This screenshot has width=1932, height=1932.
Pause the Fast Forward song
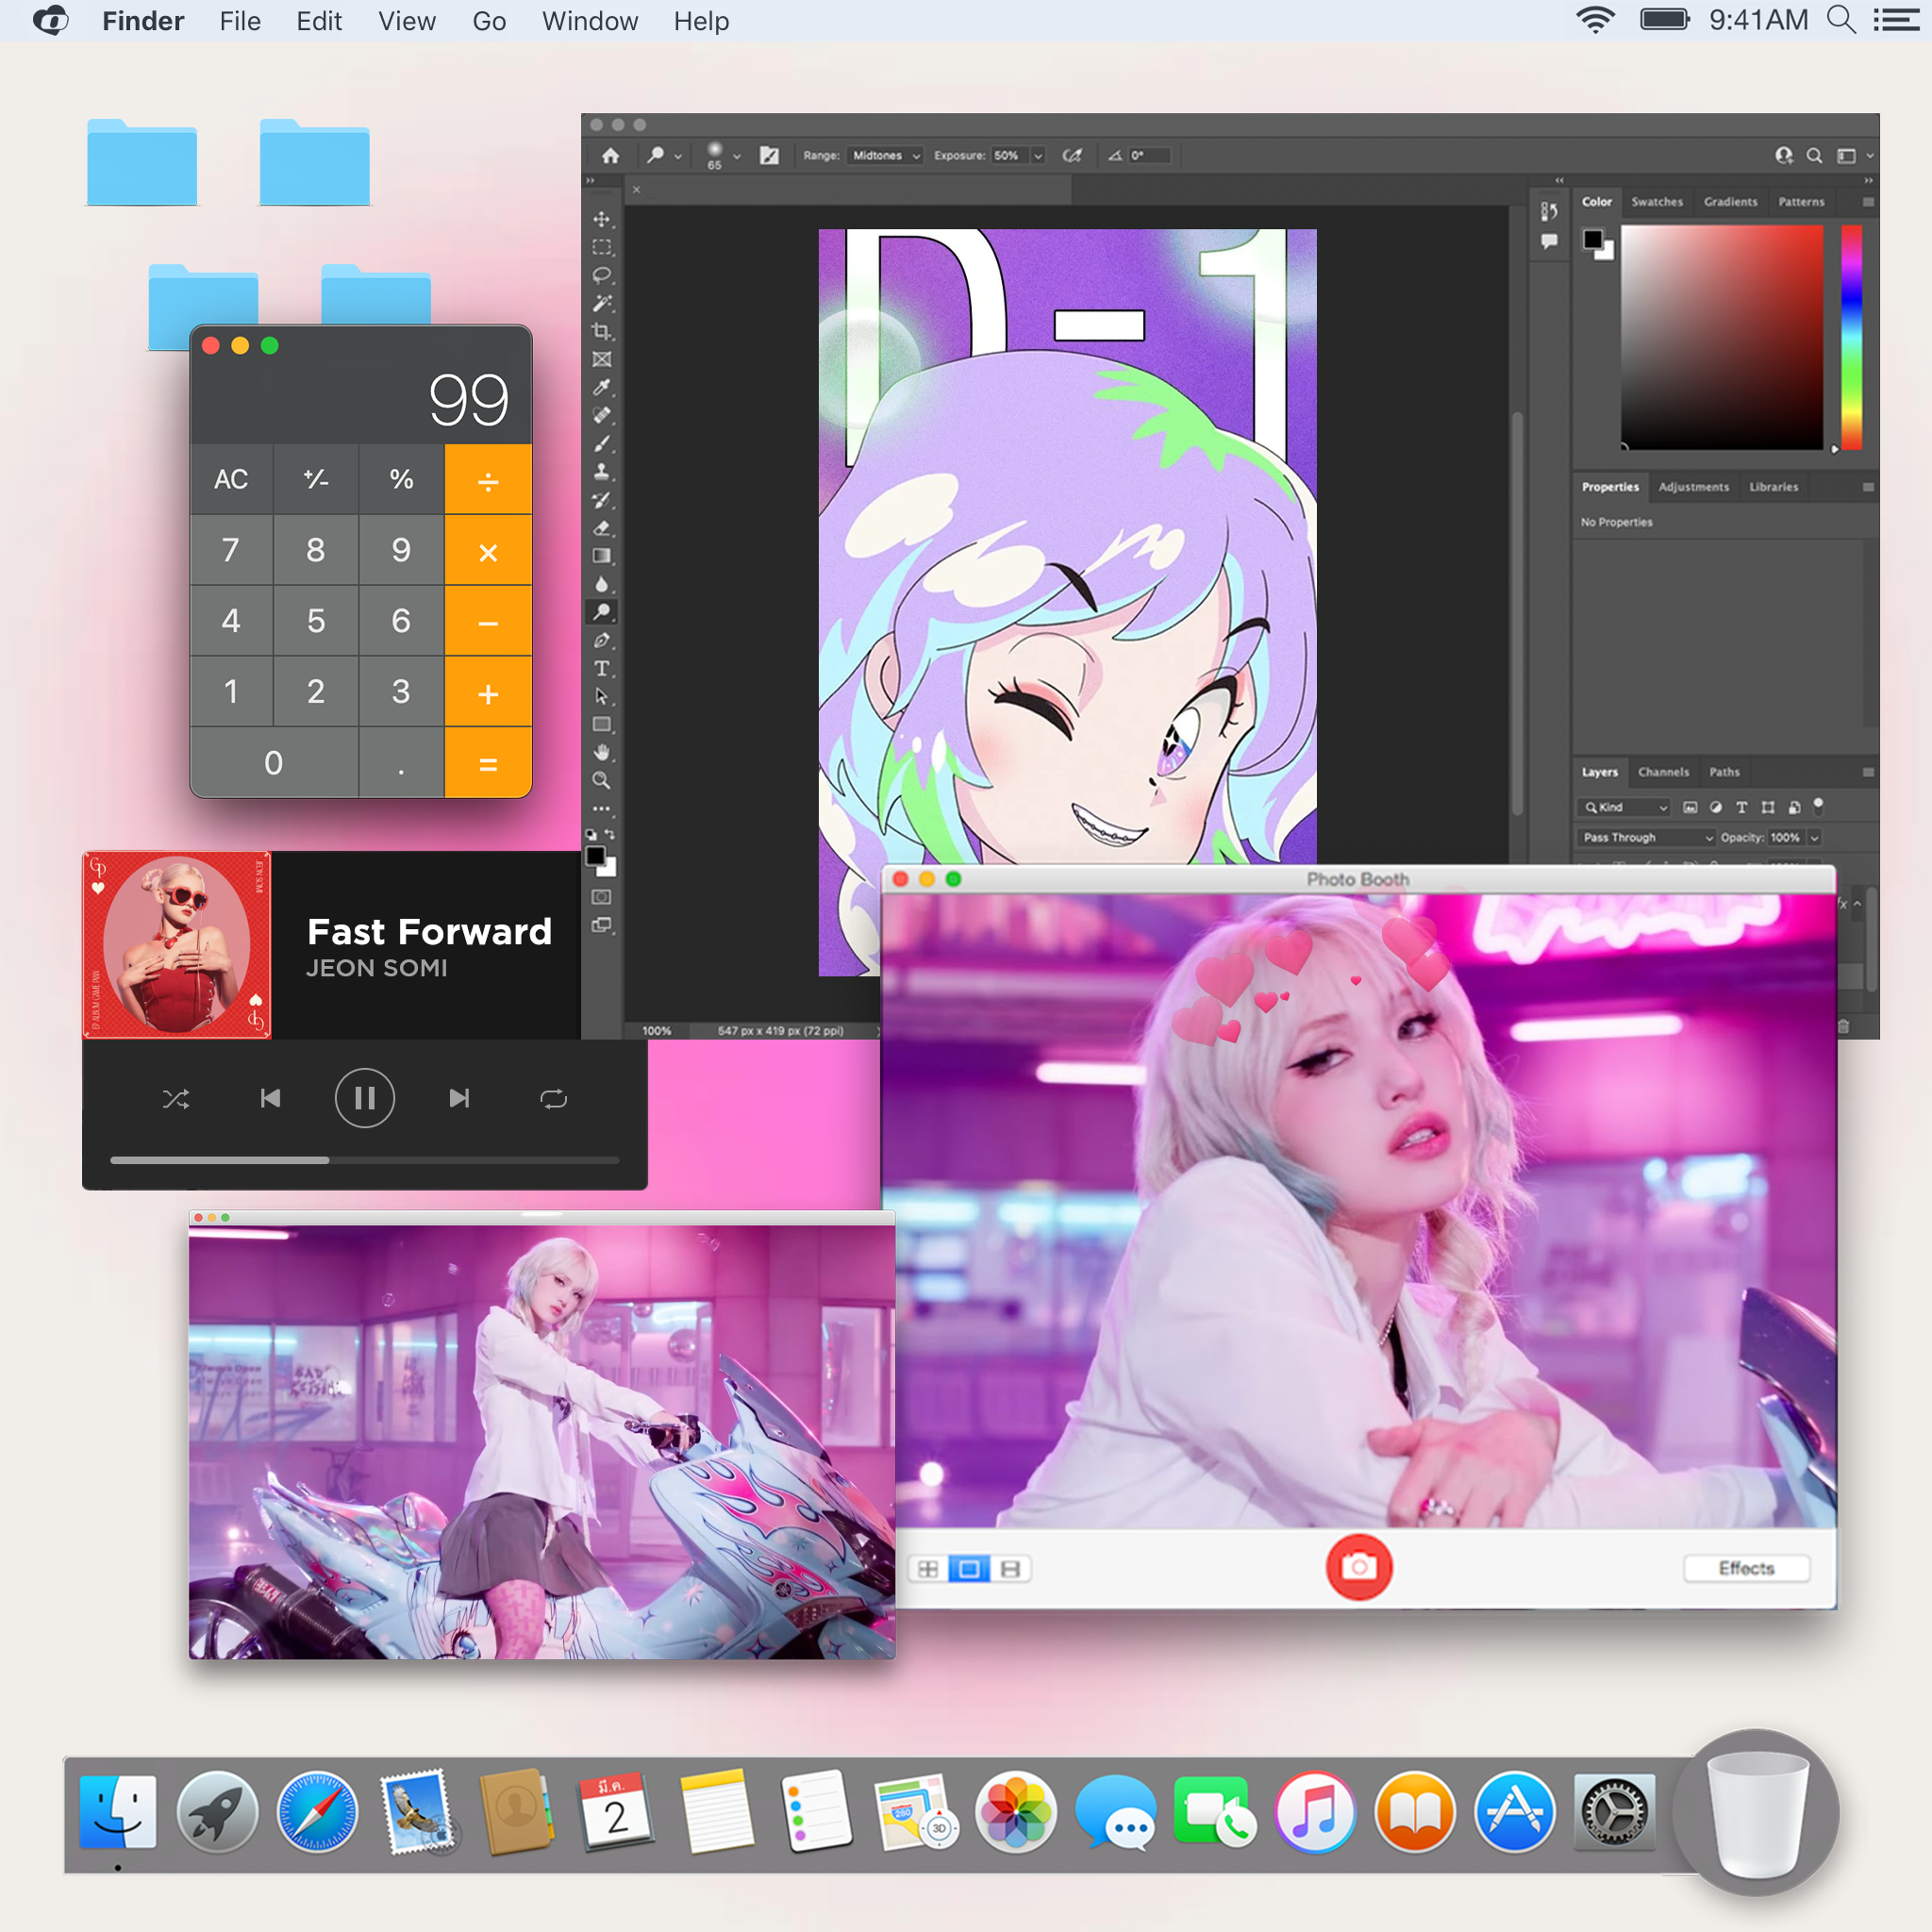coord(364,1098)
